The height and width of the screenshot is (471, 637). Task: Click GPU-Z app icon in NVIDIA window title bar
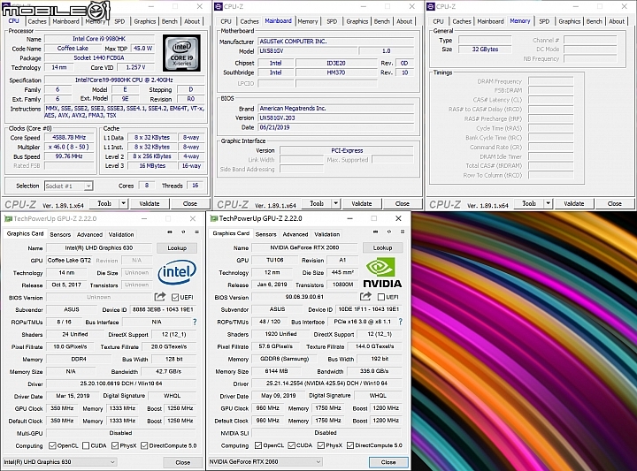point(213,218)
